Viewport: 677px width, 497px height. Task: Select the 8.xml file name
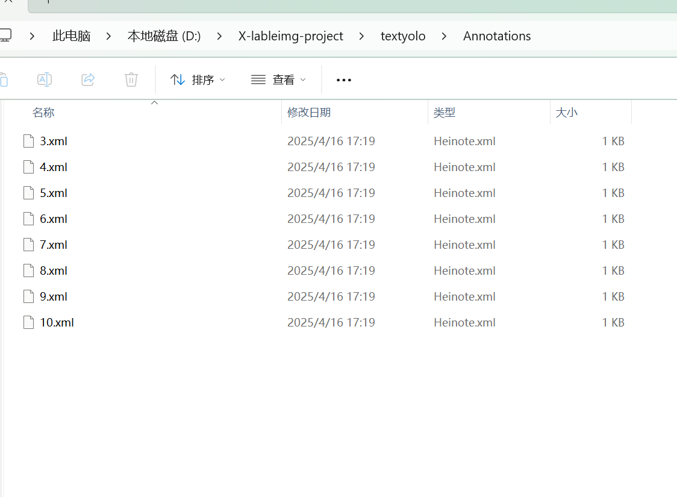pyautogui.click(x=54, y=270)
